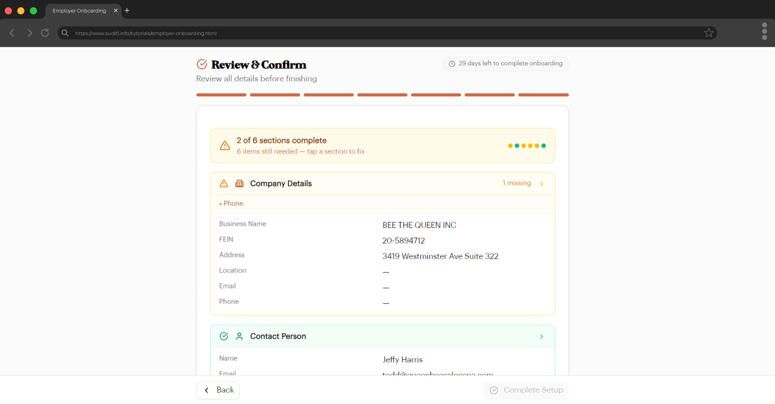The width and height of the screenshot is (775, 404).
Task: Select the Employer Onboarding browser tab
Action: [79, 11]
